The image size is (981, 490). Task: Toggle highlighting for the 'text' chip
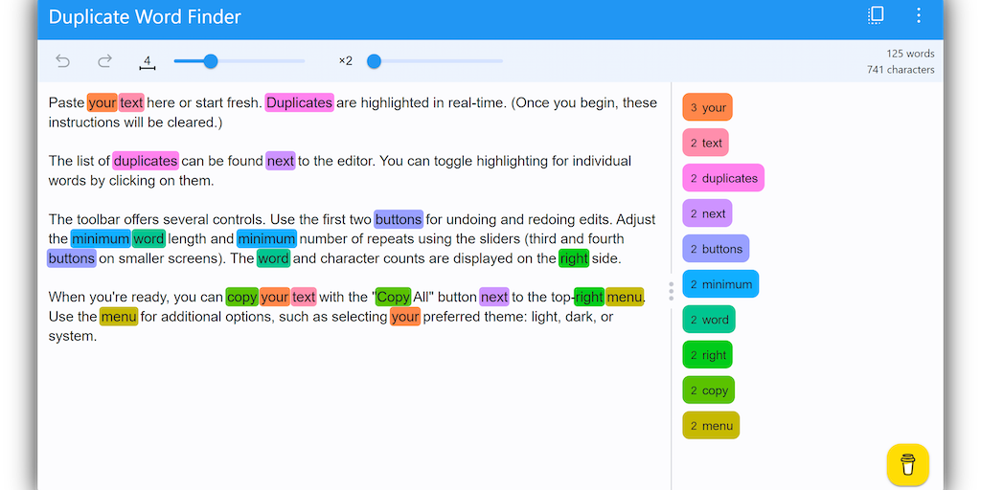click(705, 143)
